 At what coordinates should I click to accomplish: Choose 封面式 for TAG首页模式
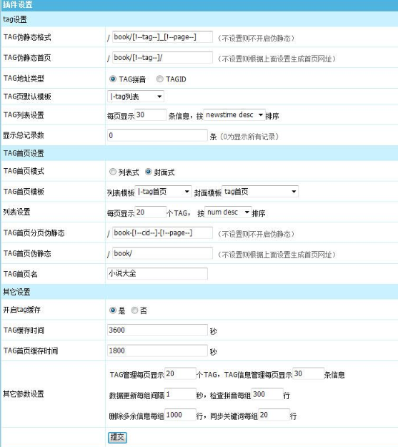pos(148,172)
